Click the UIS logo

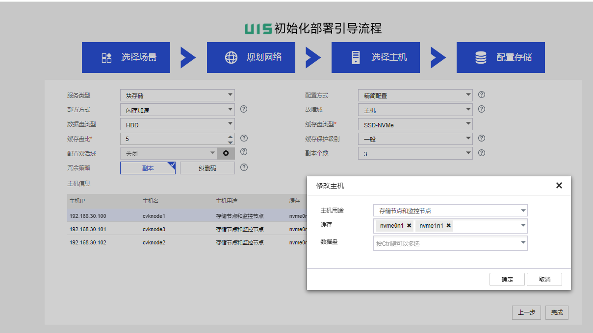coord(258,28)
